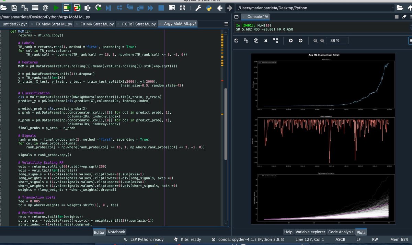Image resolution: width=412 pixels, height=245 pixels.
Task: Open Preferences via the wrench icon
Action: [x=198, y=8]
